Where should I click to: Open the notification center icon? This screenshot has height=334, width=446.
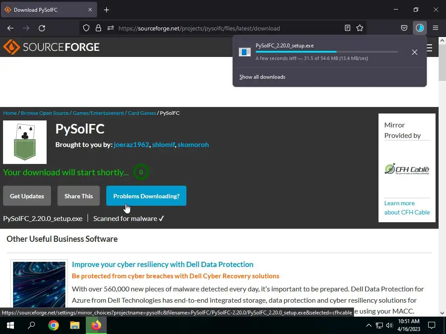(x=432, y=325)
